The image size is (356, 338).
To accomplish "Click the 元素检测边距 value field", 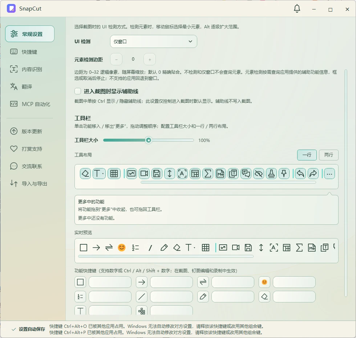I will pos(133,59).
